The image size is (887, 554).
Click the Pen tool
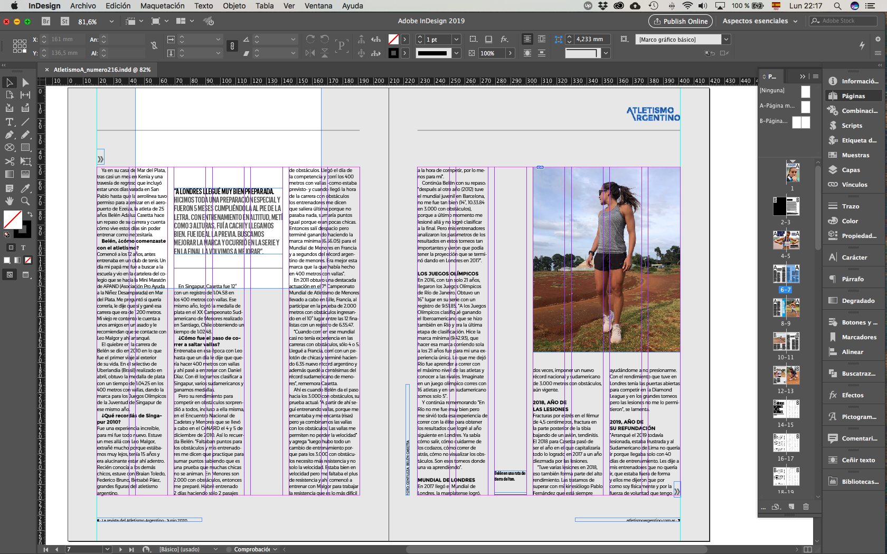point(10,135)
